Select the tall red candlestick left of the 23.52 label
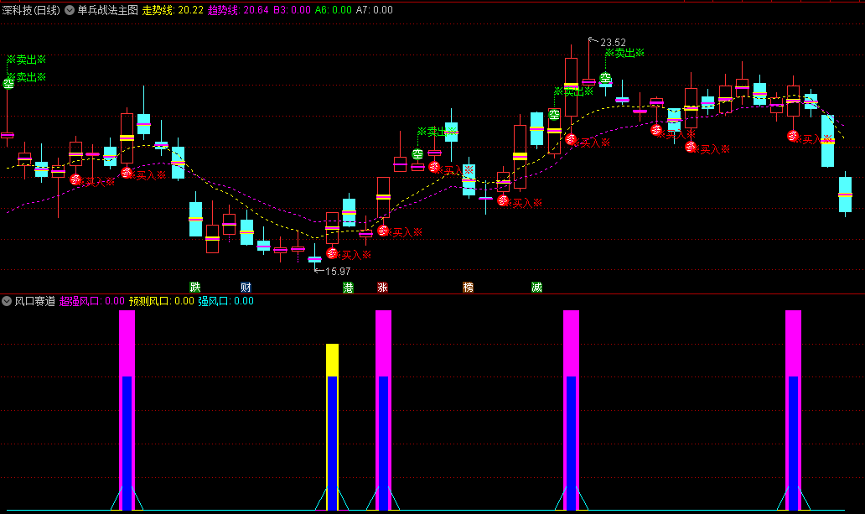 tap(571, 87)
